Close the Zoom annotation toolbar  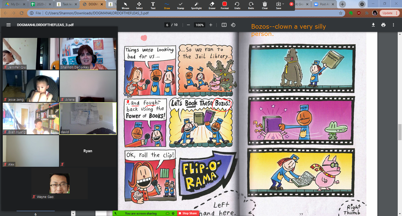291,4
